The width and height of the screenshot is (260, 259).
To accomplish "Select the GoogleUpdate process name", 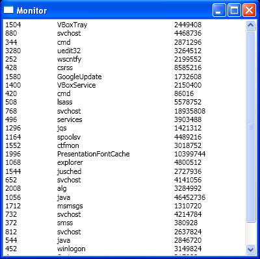I will point(79,77).
